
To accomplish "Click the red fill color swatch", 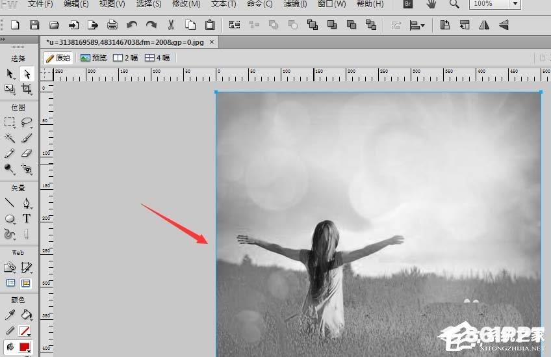I will pos(25,347).
